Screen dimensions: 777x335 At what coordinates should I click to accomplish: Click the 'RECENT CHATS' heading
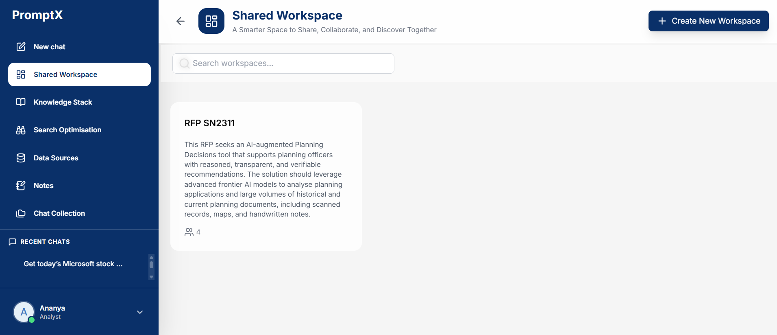tap(45, 242)
